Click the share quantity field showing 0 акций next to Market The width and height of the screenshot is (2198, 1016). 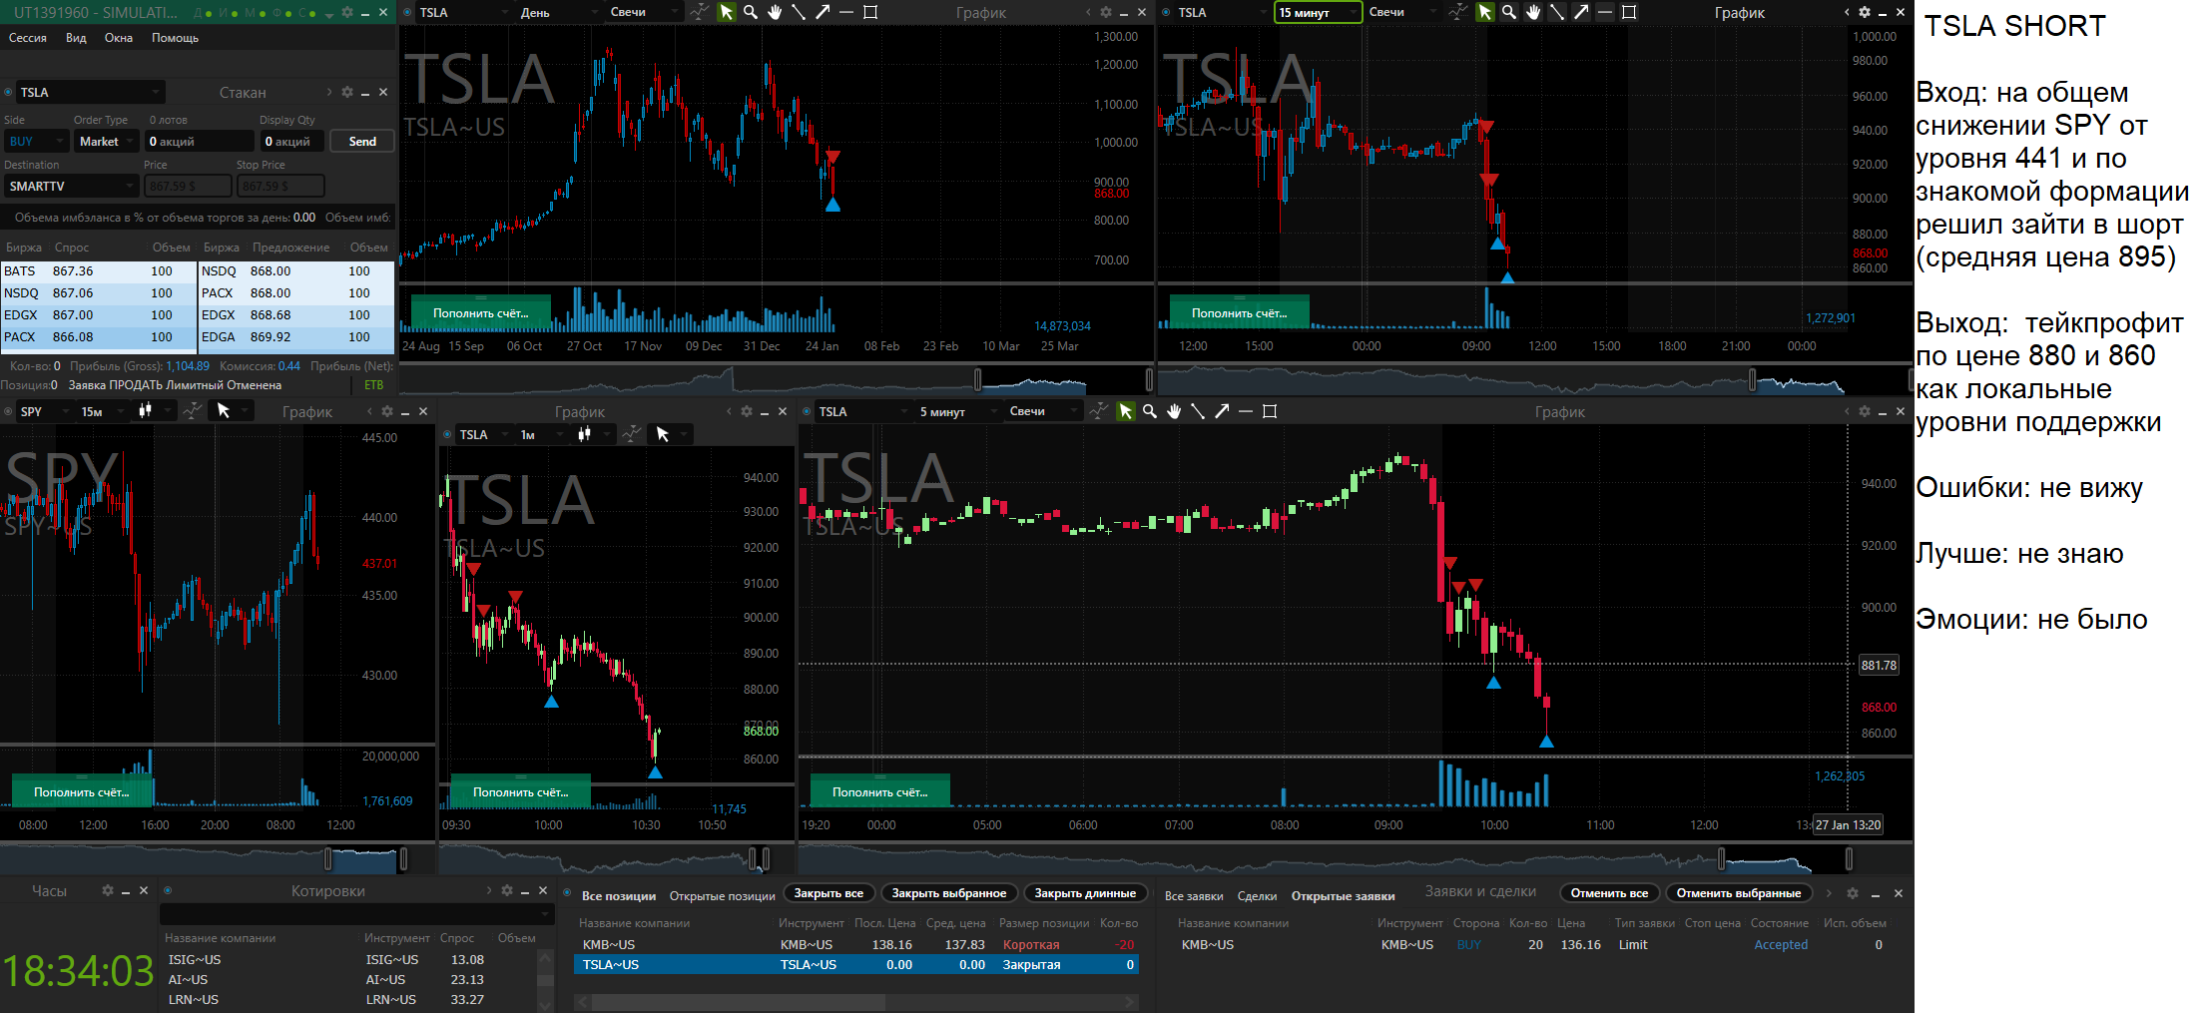(199, 142)
